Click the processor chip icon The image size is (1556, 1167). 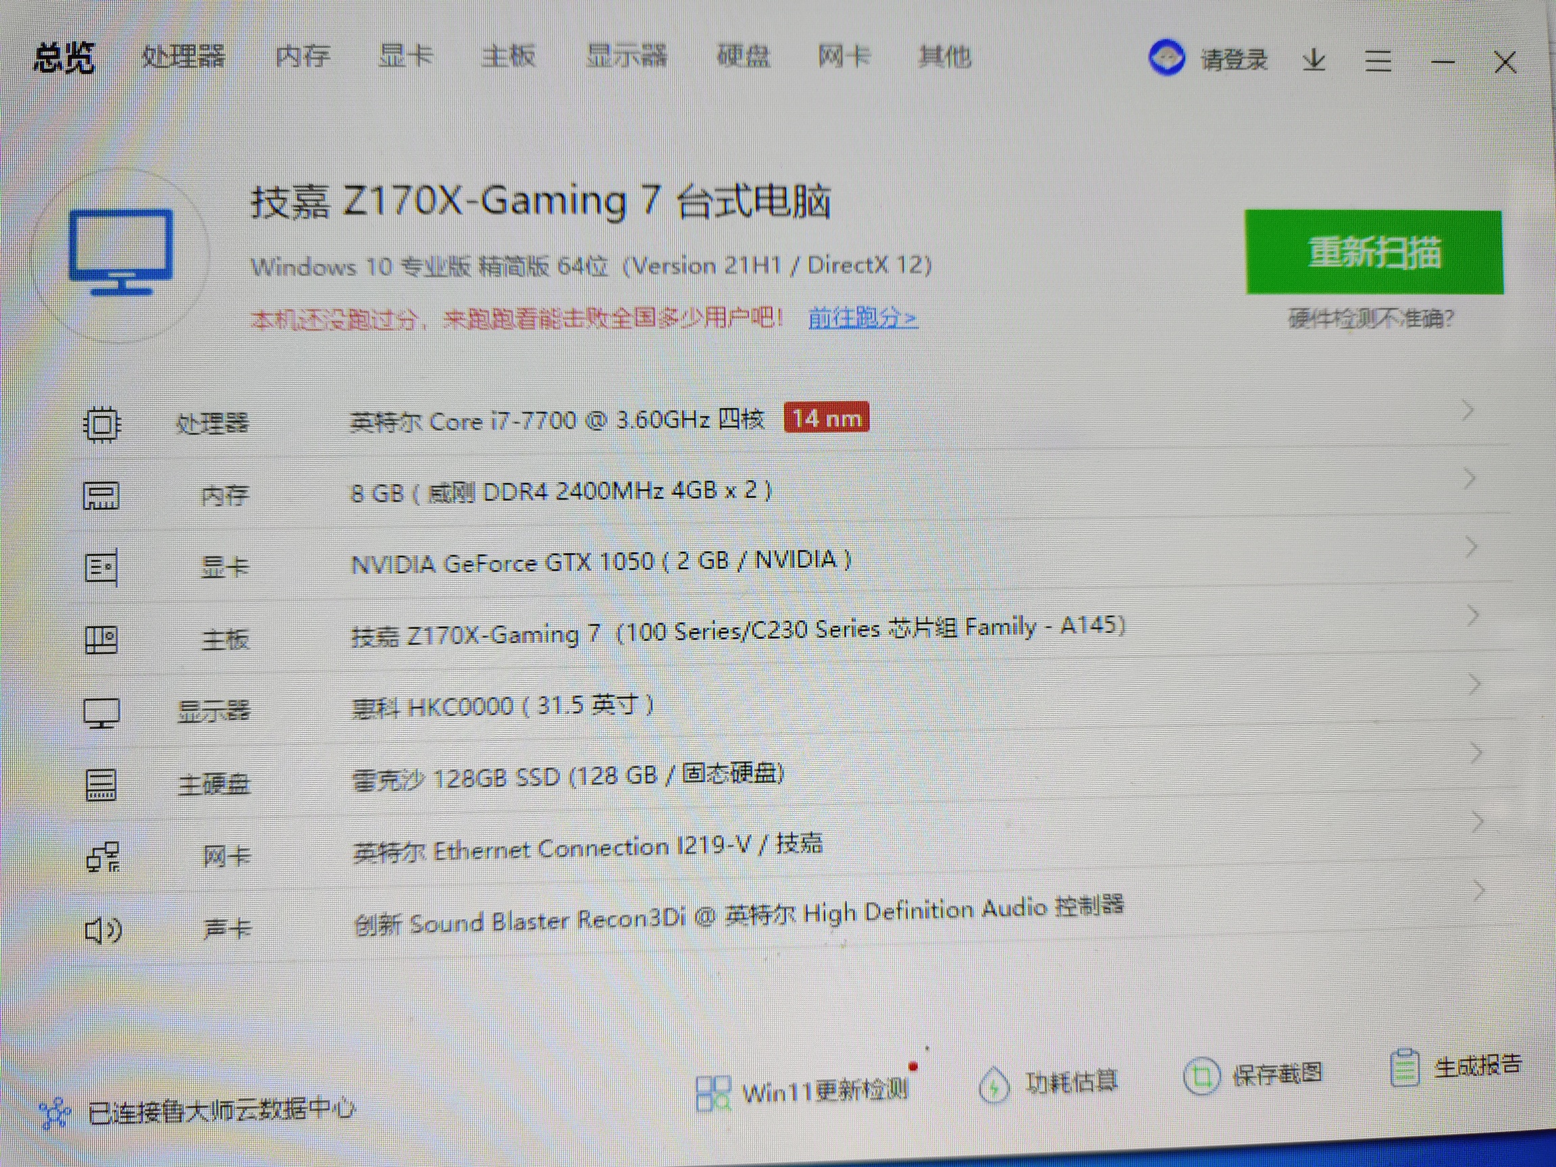click(102, 424)
